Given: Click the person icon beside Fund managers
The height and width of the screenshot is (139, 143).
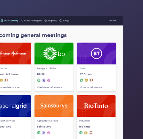Looking at the screenshot, I should click(x=22, y=21).
